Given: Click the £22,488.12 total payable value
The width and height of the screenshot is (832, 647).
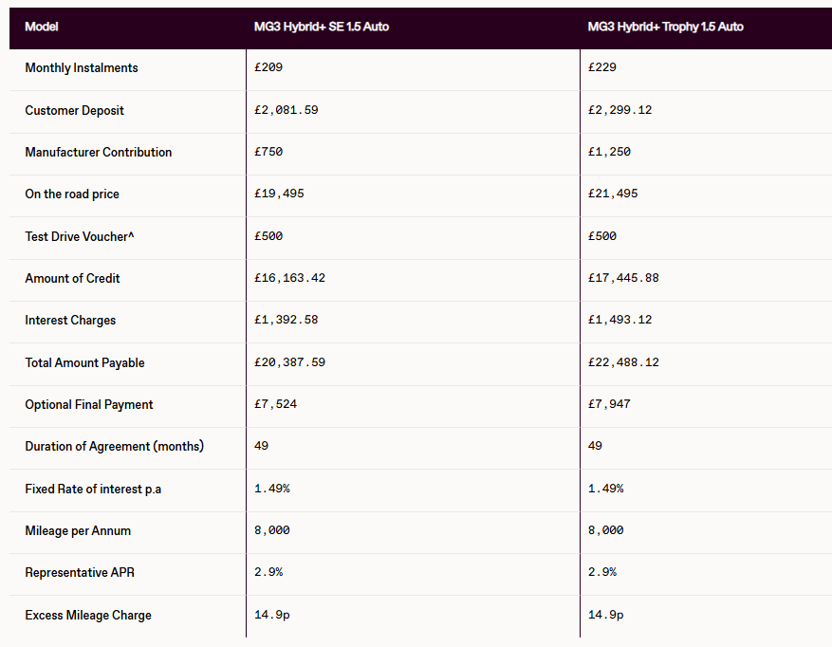Looking at the screenshot, I should [x=623, y=362].
